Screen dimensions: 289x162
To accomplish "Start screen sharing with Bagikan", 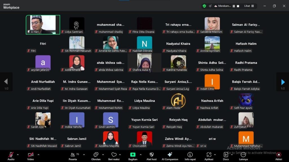I will [133, 155].
